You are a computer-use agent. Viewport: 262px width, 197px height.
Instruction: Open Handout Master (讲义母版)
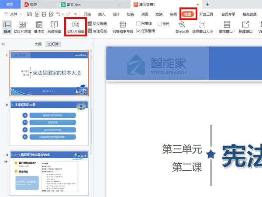(x=97, y=24)
